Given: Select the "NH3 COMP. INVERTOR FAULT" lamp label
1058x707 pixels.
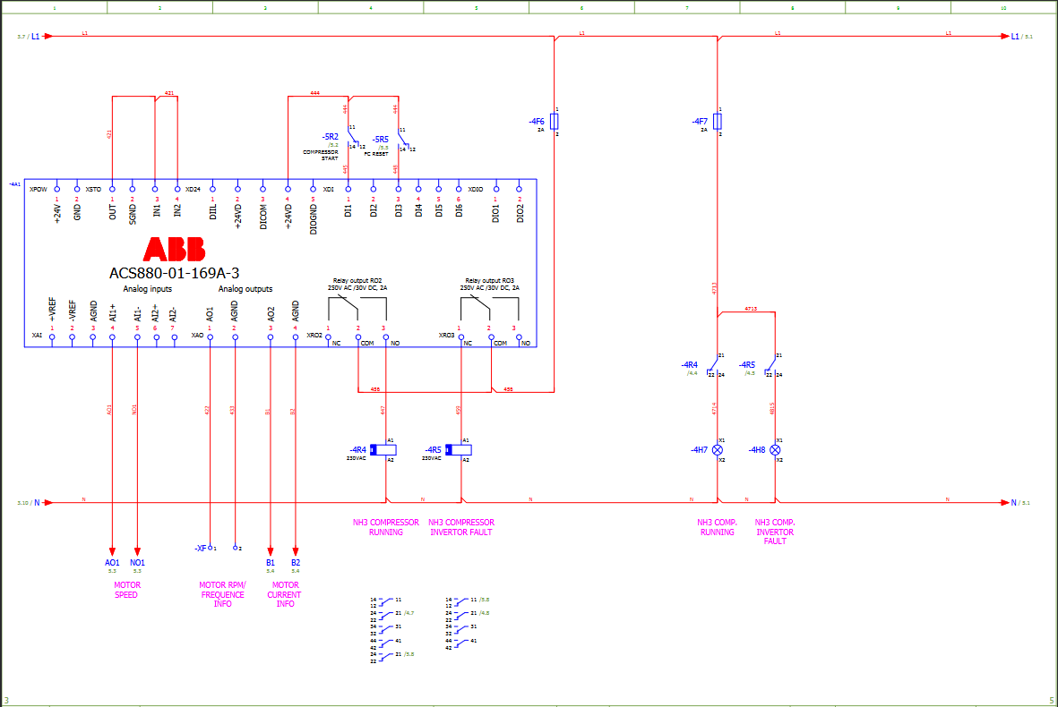Looking at the screenshot, I should coord(775,532).
